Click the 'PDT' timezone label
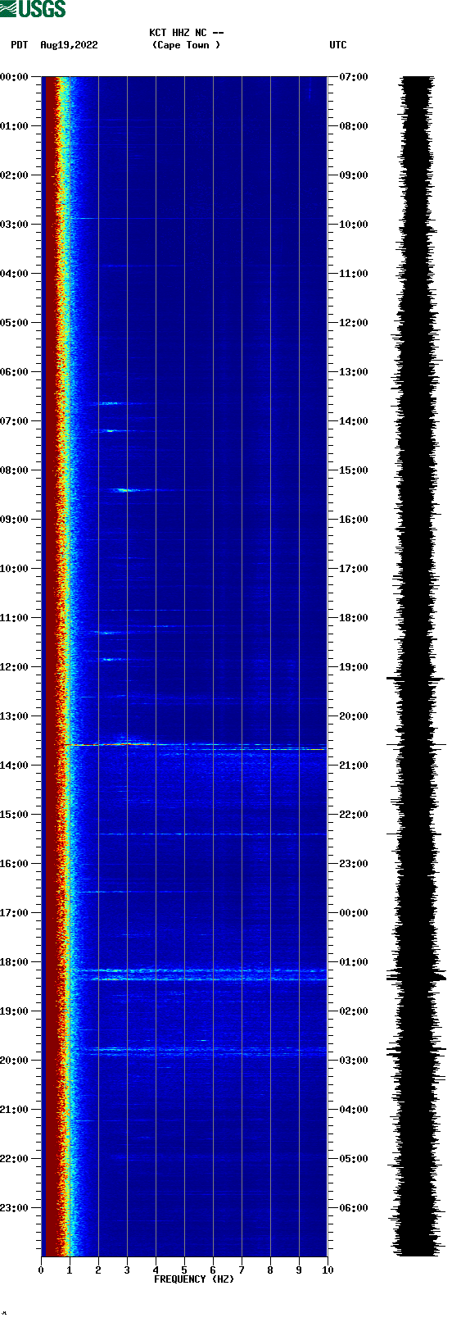The image size is (452, 1322). coord(20,45)
